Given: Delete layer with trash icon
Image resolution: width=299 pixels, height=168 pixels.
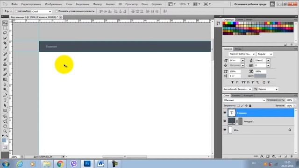Looking at the screenshot, I should pos(292,156).
